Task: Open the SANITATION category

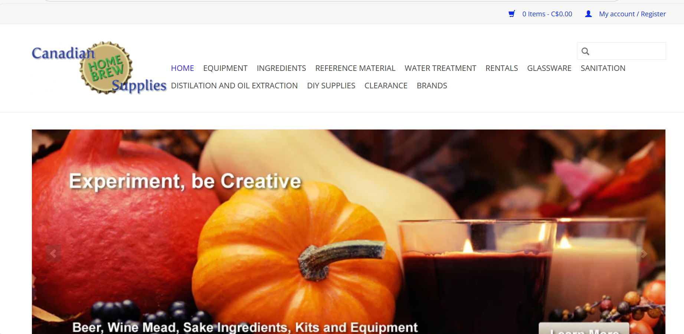Action: tap(603, 68)
